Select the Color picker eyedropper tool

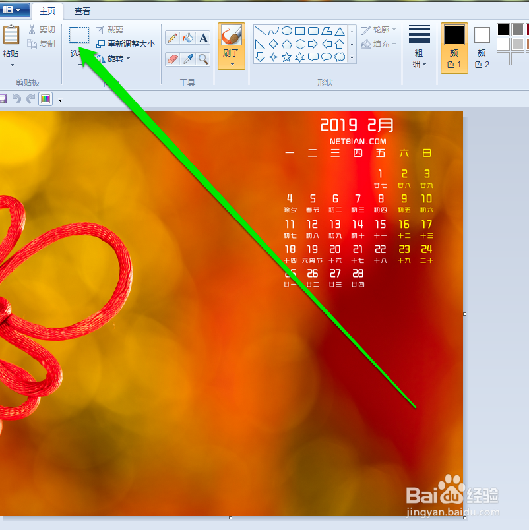tap(188, 59)
